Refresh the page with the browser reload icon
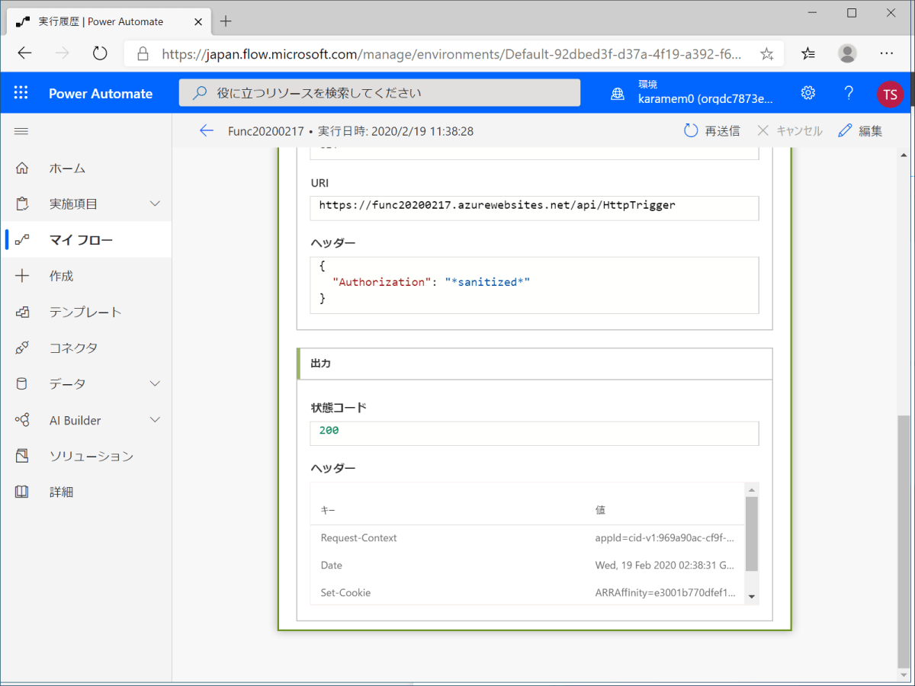The height and width of the screenshot is (686, 915). pos(100,53)
